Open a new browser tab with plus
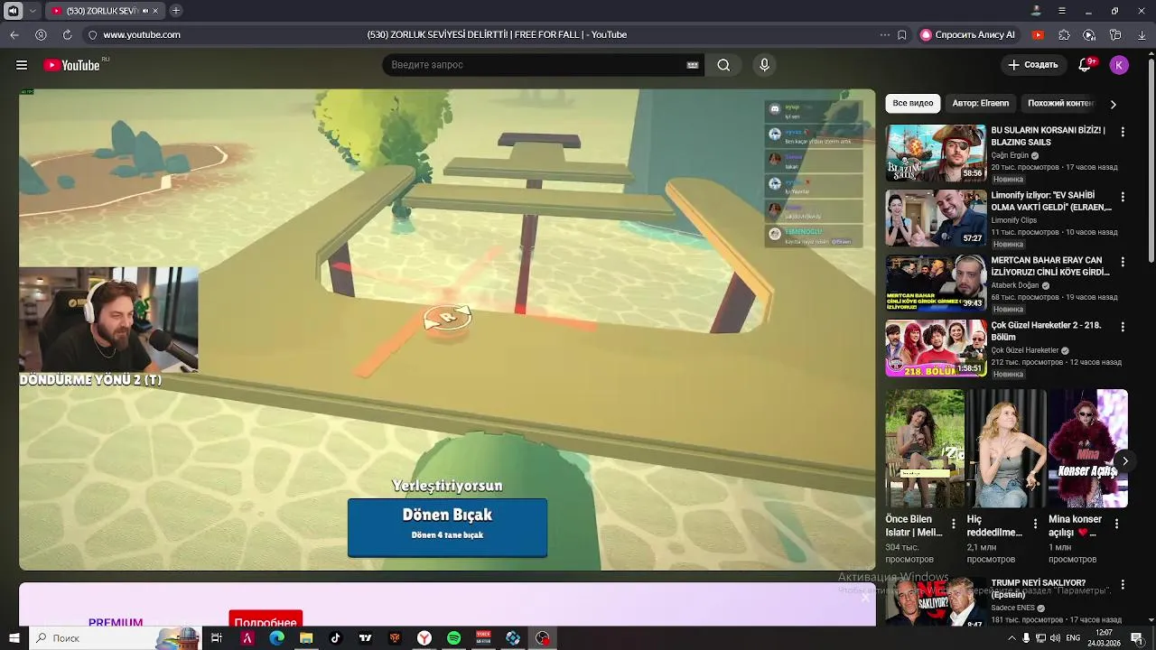This screenshot has width=1156, height=650. pos(175,11)
